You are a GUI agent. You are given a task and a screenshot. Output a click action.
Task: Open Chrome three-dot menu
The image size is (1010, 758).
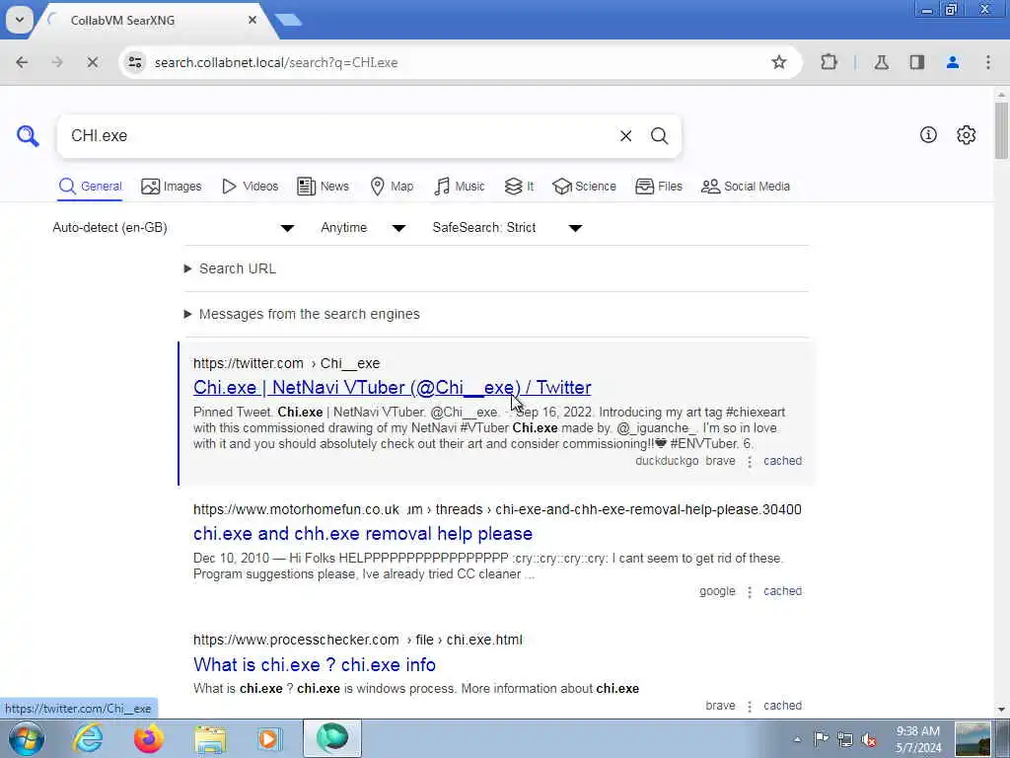click(988, 62)
